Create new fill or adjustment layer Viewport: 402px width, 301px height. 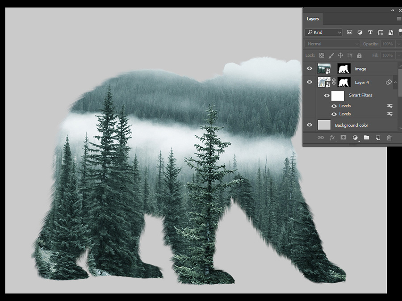(x=355, y=138)
